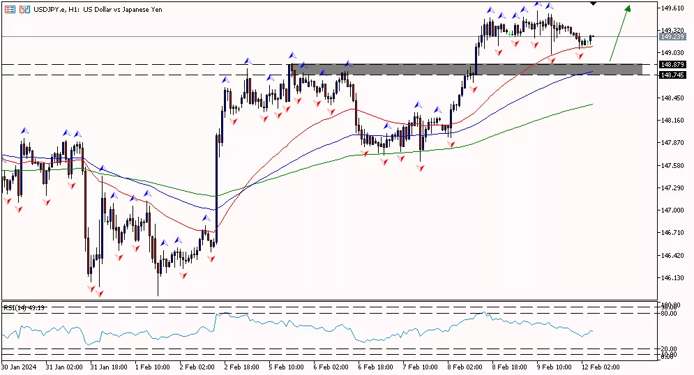Click the 31 Jan 02:00 time label
694x375 pixels.
64,367
